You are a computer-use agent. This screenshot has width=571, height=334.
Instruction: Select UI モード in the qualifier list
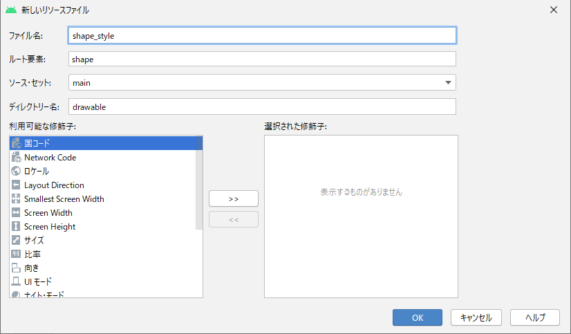coord(38,281)
